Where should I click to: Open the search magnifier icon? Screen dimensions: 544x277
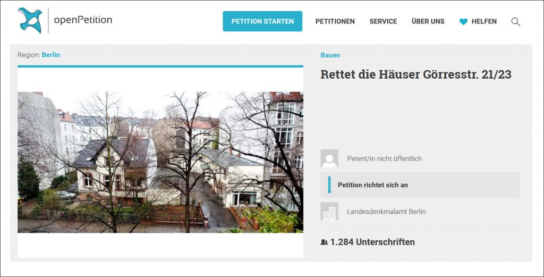(x=515, y=22)
